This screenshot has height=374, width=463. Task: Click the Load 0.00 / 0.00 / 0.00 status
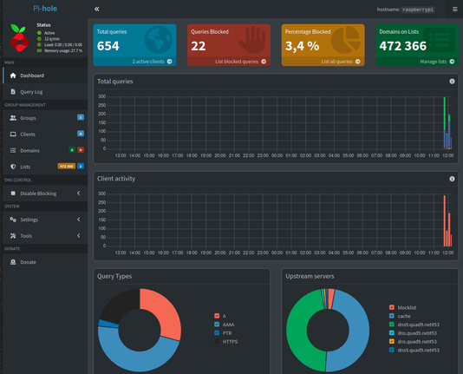(x=63, y=44)
